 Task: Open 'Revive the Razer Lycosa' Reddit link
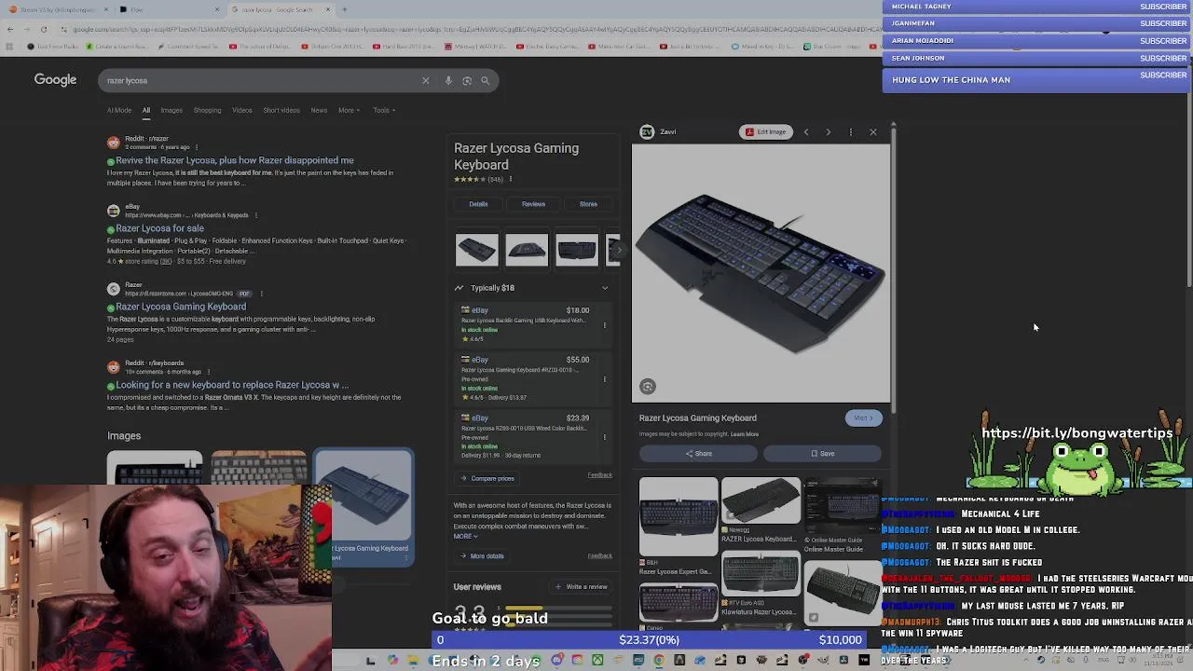(x=235, y=160)
